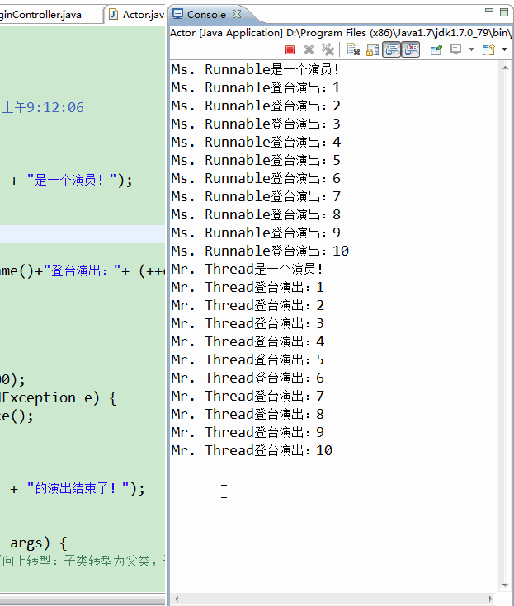Minimize the Console panel
The width and height of the screenshot is (514, 606).
pyautogui.click(x=489, y=11)
